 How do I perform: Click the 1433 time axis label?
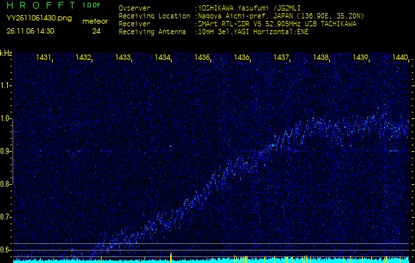tap(123, 58)
